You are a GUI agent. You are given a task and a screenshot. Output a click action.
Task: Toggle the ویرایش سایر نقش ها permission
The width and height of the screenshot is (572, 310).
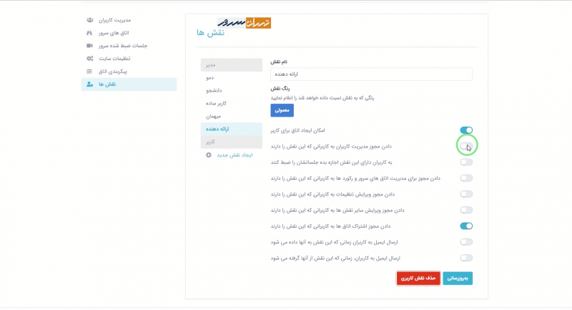point(466,210)
